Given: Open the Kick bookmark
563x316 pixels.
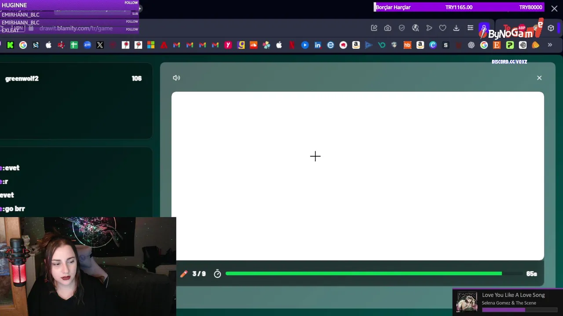Looking at the screenshot, I should 10,45.
